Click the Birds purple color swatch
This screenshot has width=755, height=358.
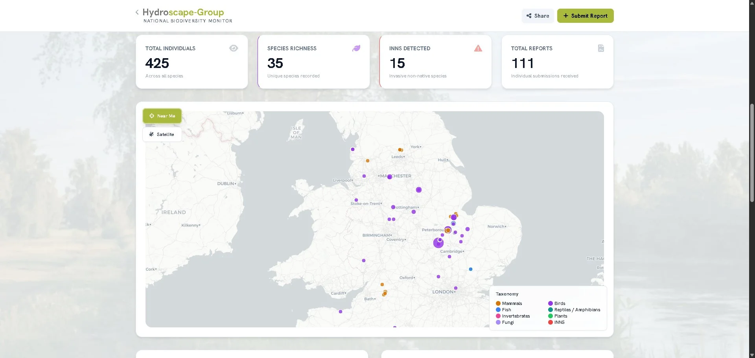pyautogui.click(x=550, y=303)
